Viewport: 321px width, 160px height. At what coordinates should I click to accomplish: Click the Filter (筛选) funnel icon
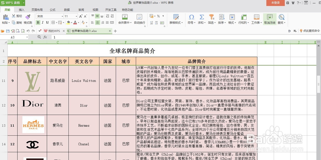212,17
